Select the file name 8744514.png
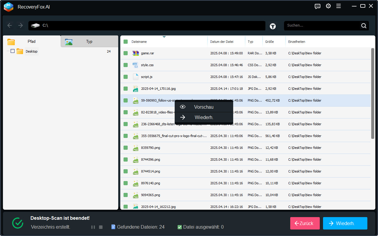This screenshot has height=236, width=378. (x=150, y=171)
